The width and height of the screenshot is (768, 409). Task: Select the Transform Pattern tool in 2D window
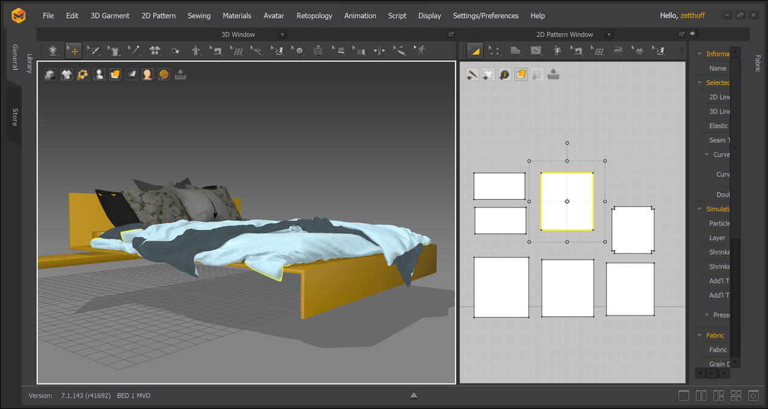tap(475, 50)
